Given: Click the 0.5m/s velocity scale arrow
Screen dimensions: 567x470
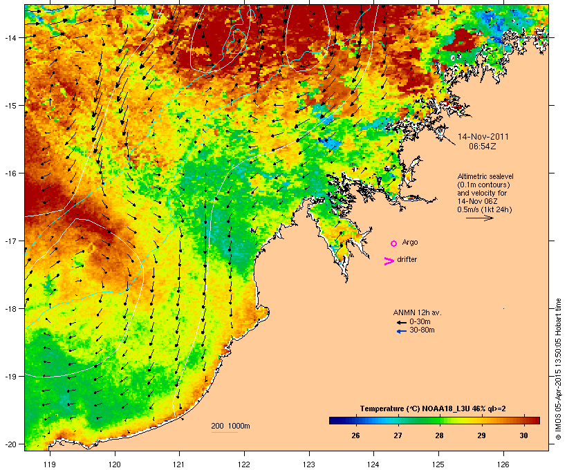Looking at the screenshot, I should click(479, 218).
